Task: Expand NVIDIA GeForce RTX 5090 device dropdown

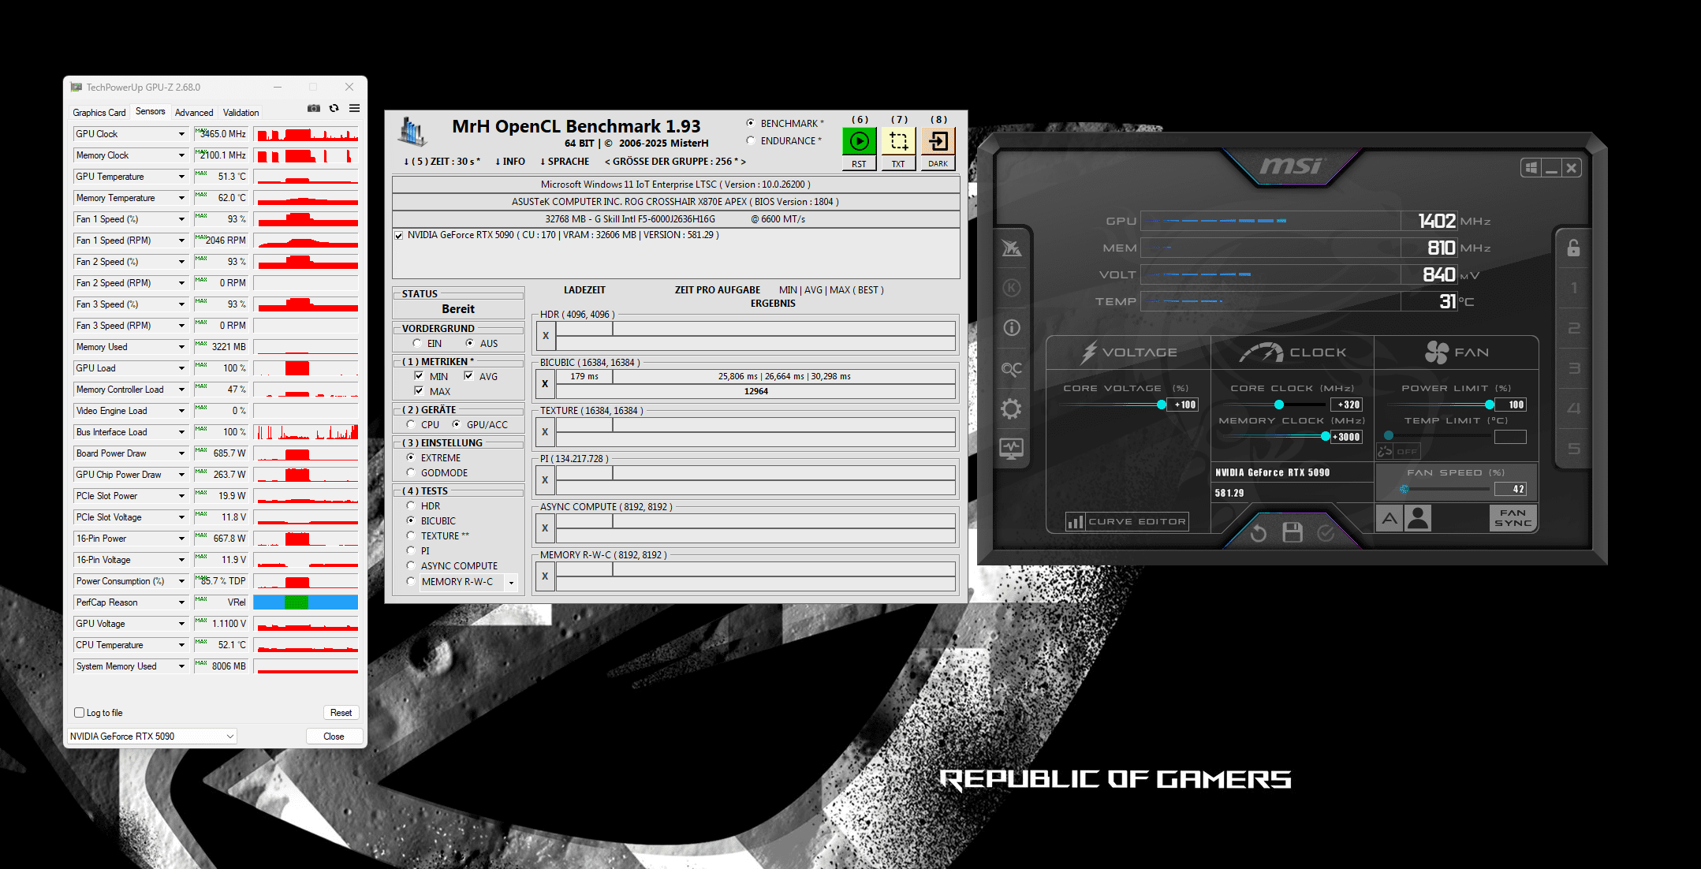Action: (229, 737)
